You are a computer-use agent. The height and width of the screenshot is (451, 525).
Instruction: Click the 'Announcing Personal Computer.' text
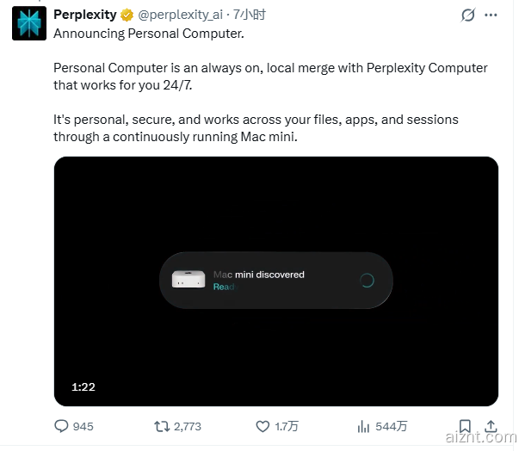tap(149, 33)
